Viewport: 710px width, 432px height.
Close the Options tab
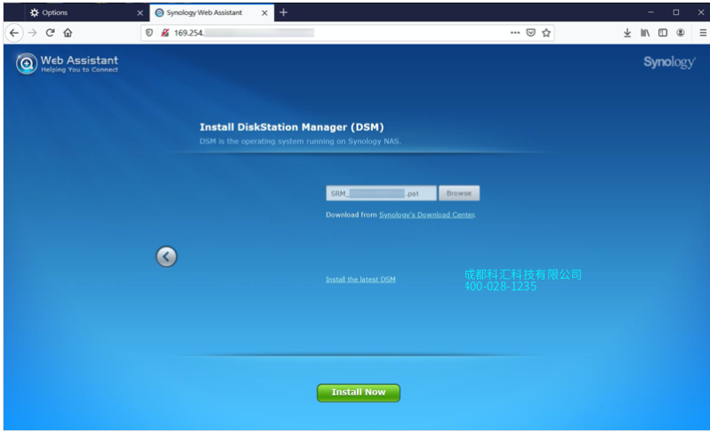coord(140,12)
